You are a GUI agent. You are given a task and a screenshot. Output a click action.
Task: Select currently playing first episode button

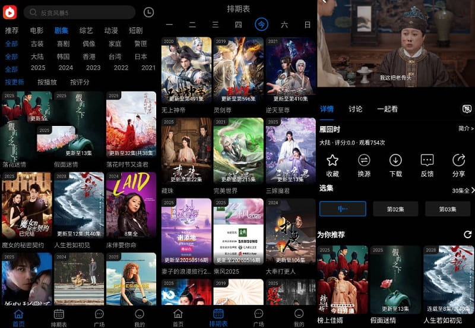coord(343,209)
